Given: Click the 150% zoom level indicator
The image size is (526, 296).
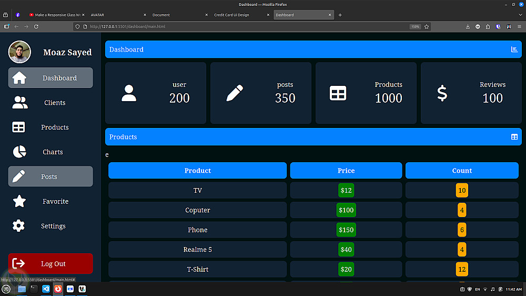Looking at the screenshot, I should point(415,26).
